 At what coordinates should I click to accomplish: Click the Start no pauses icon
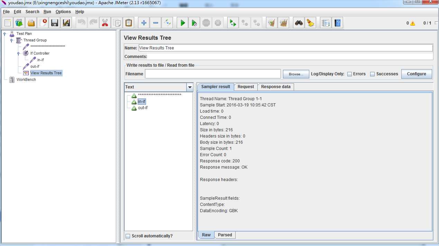click(x=194, y=23)
